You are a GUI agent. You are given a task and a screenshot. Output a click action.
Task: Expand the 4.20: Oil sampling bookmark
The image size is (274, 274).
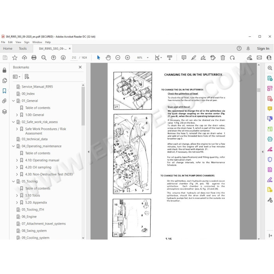17,167
